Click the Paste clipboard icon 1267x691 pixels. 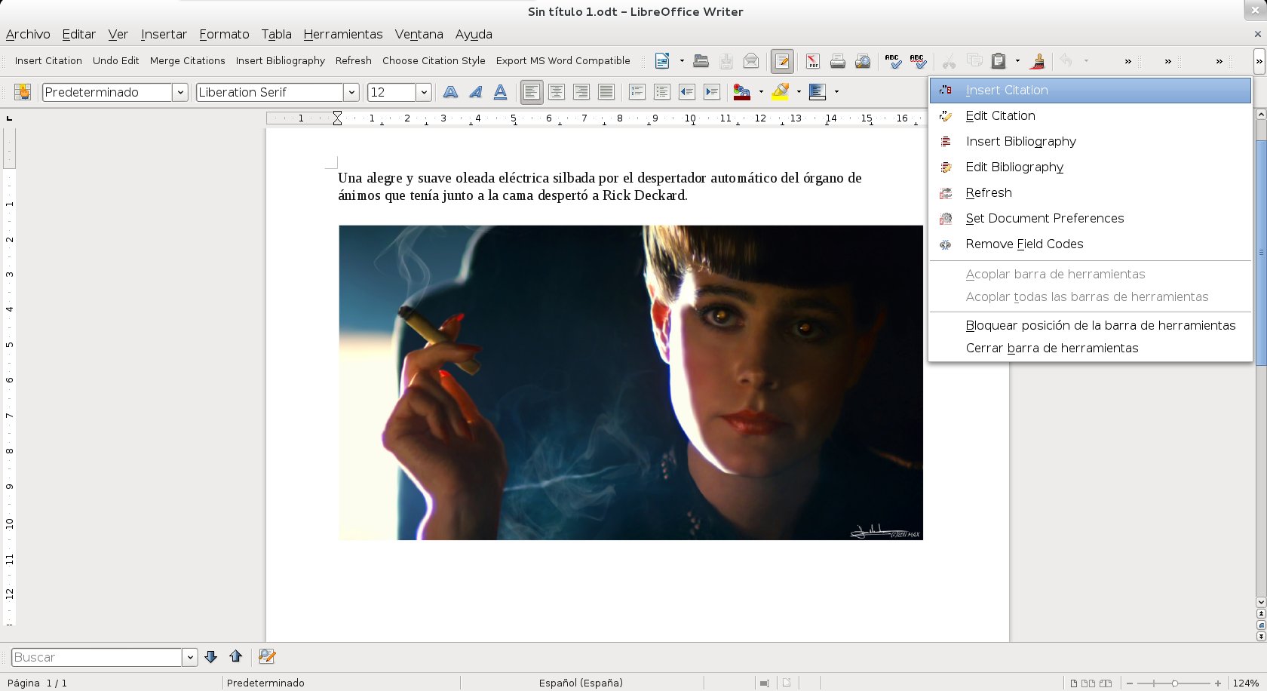(x=999, y=61)
